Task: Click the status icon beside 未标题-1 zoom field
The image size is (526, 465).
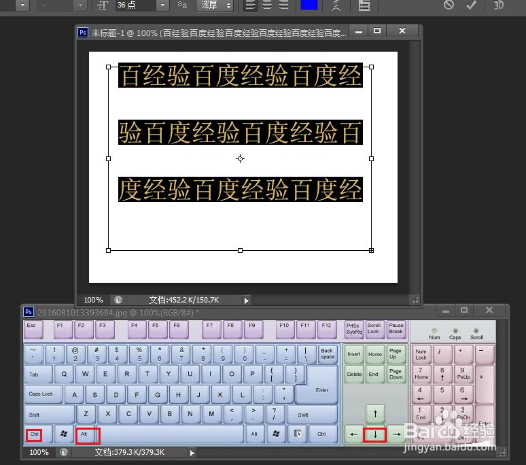Action: tap(118, 300)
